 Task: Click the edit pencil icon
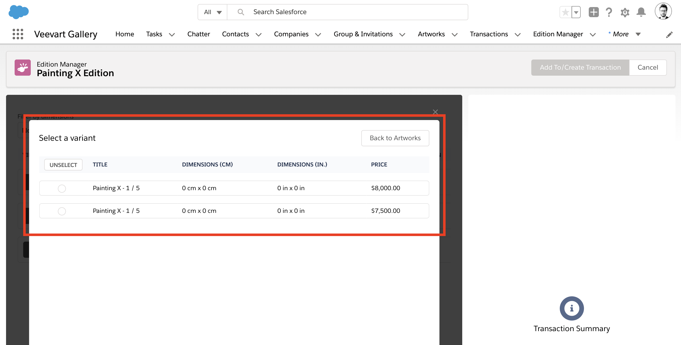click(x=670, y=34)
